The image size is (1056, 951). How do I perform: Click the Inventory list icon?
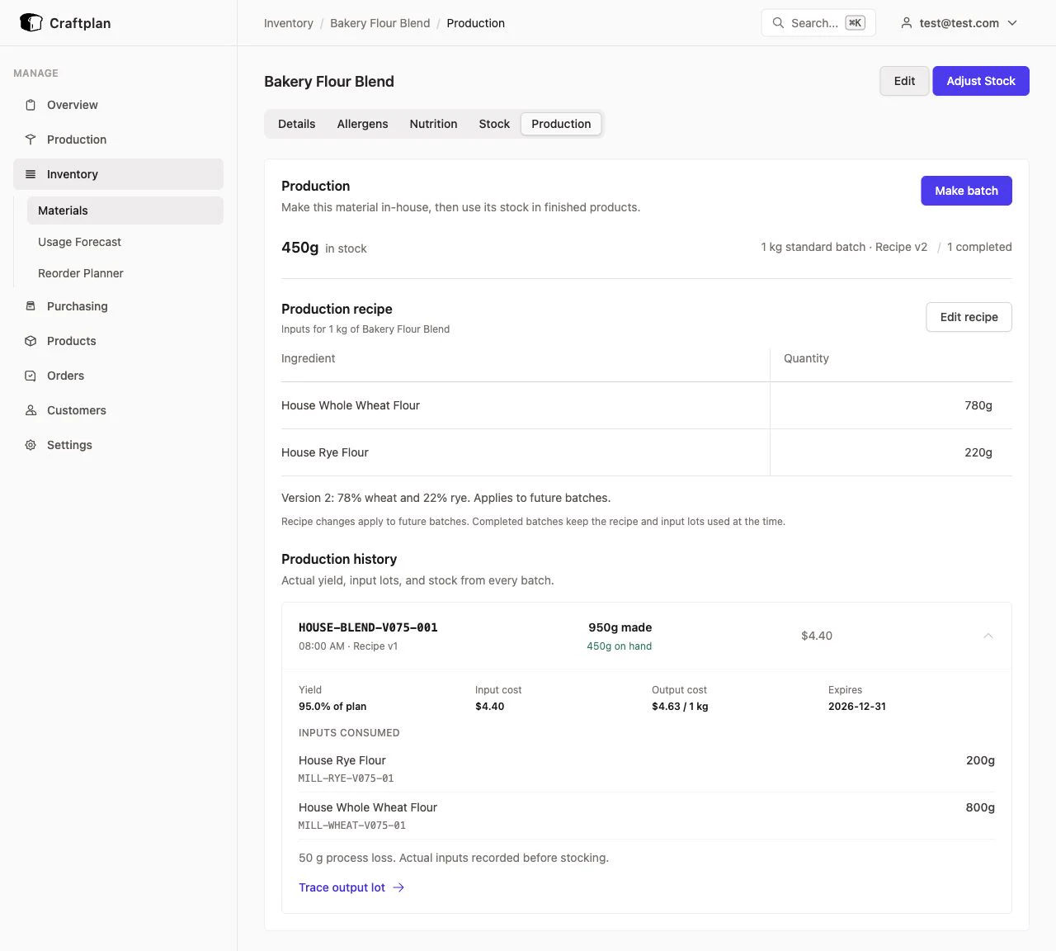click(x=31, y=174)
